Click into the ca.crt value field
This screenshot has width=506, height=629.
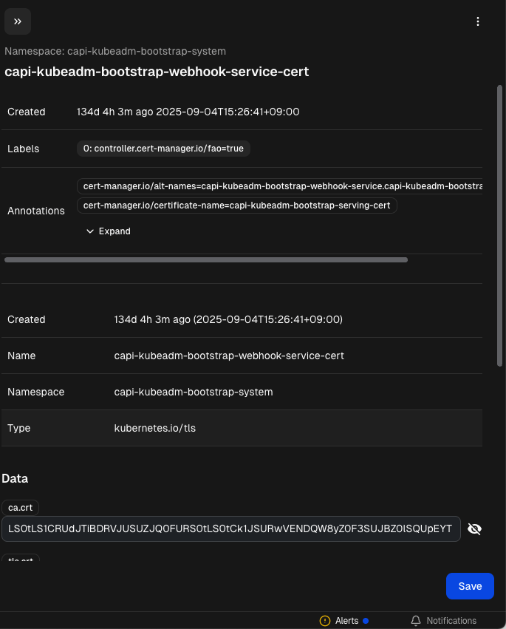pos(230,528)
